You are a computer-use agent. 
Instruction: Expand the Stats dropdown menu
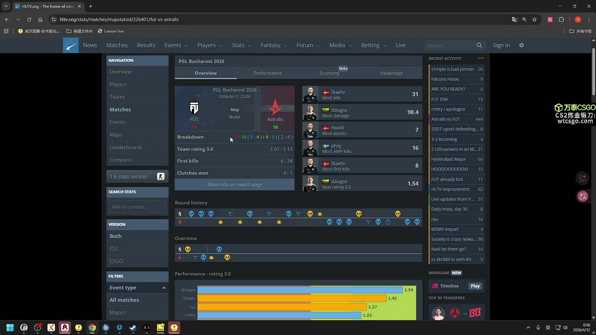pyautogui.click(x=241, y=45)
